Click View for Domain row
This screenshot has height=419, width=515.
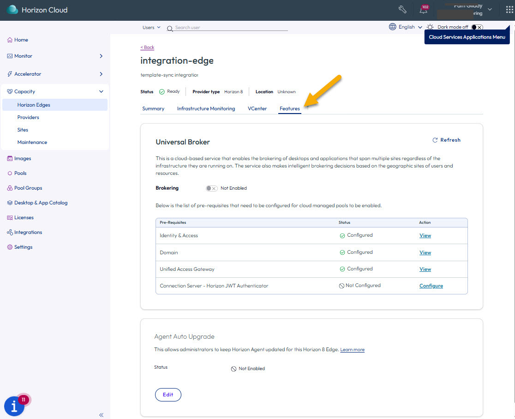coord(425,253)
